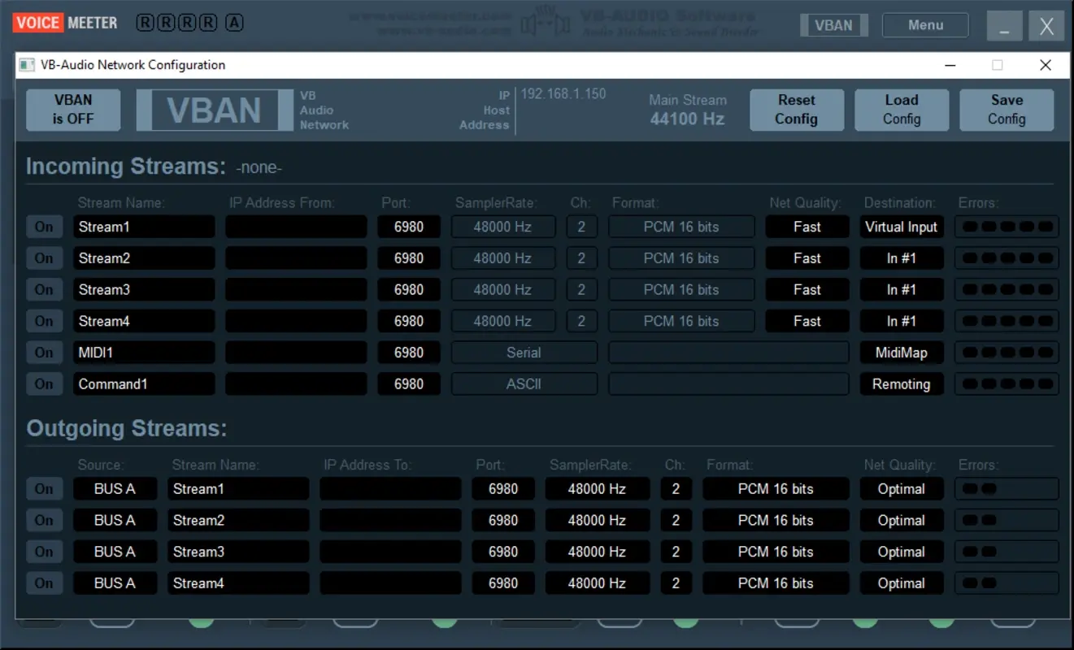Click the error indicator LEDs for incoming Stream1
The image size is (1074, 650).
pos(1007,227)
